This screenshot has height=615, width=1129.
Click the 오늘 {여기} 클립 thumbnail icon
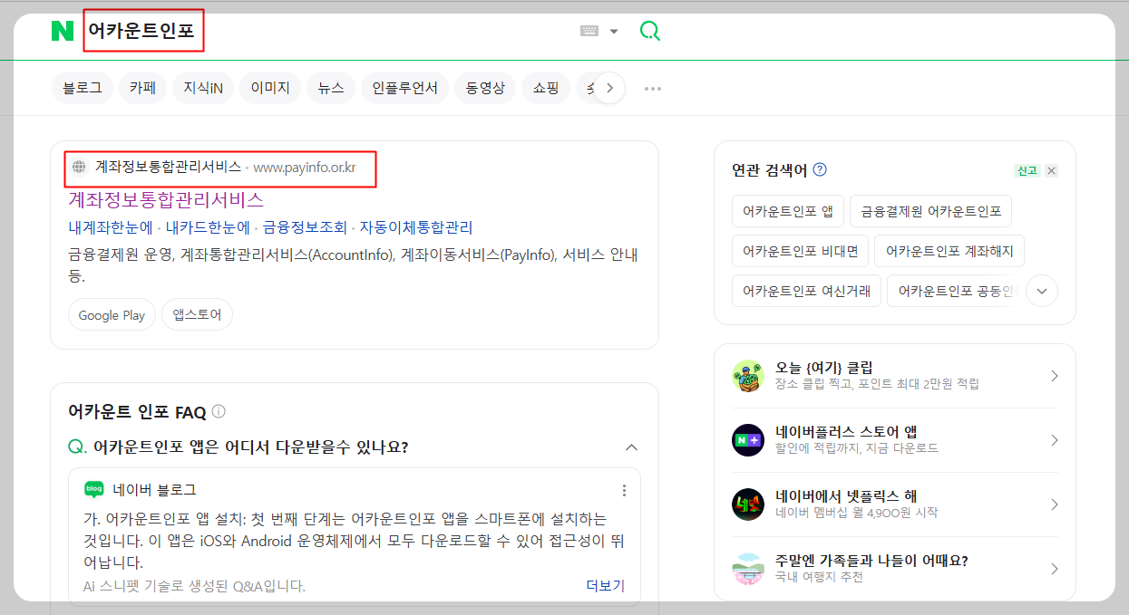point(748,376)
